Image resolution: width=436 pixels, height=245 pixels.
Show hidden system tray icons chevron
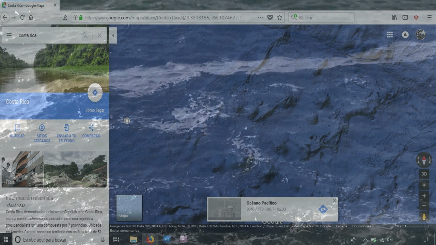tap(365, 240)
